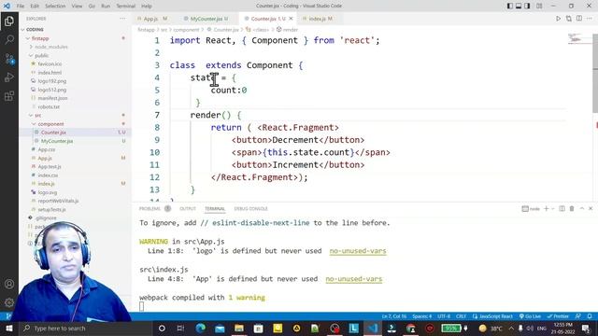Screen dimensions: 598x336
Task: Open the Extensions view
Action: (9, 95)
